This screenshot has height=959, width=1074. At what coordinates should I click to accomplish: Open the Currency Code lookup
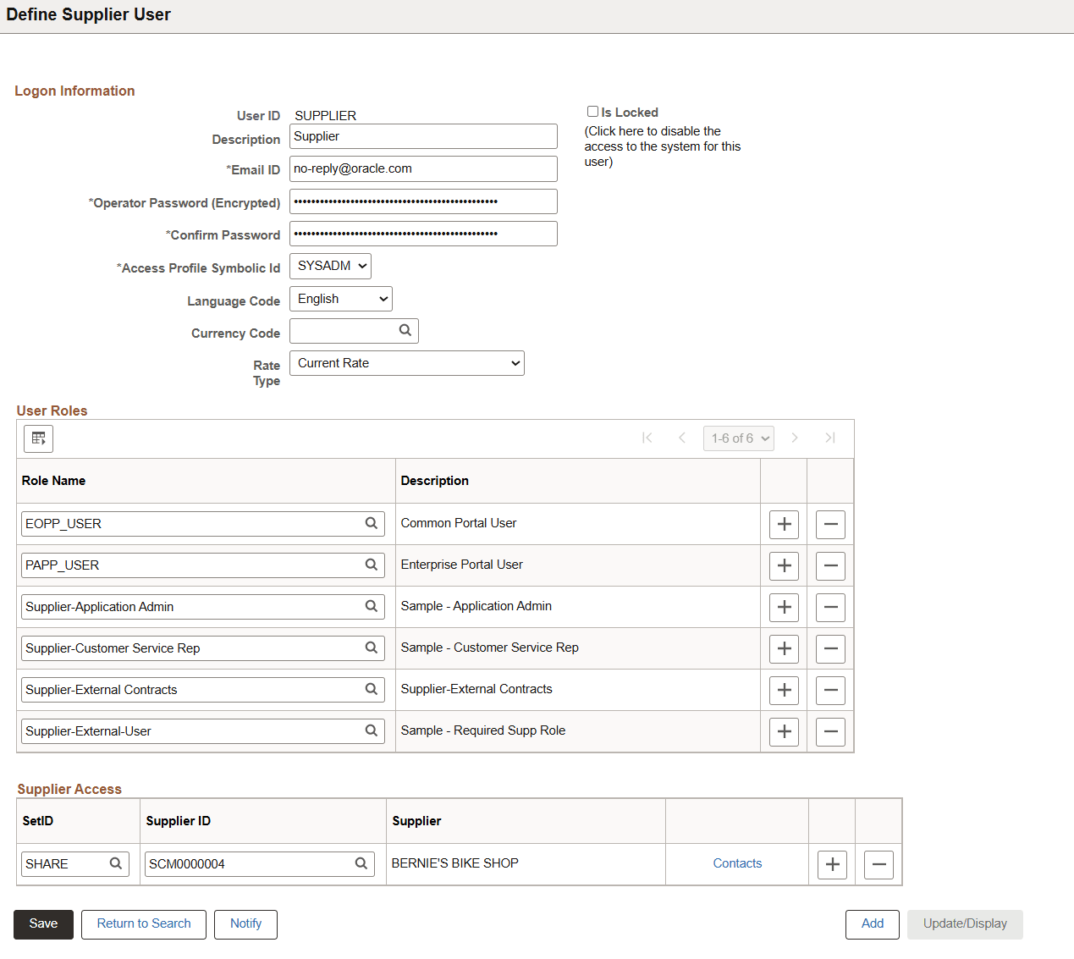(405, 330)
